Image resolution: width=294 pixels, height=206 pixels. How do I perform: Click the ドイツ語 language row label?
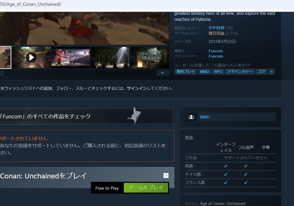(193, 174)
